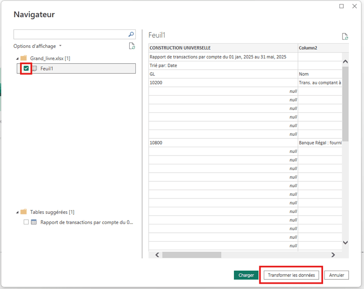This screenshot has width=364, height=289.
Task: Collapse the Grand_livre.xlsx tree node
Action: [18, 58]
